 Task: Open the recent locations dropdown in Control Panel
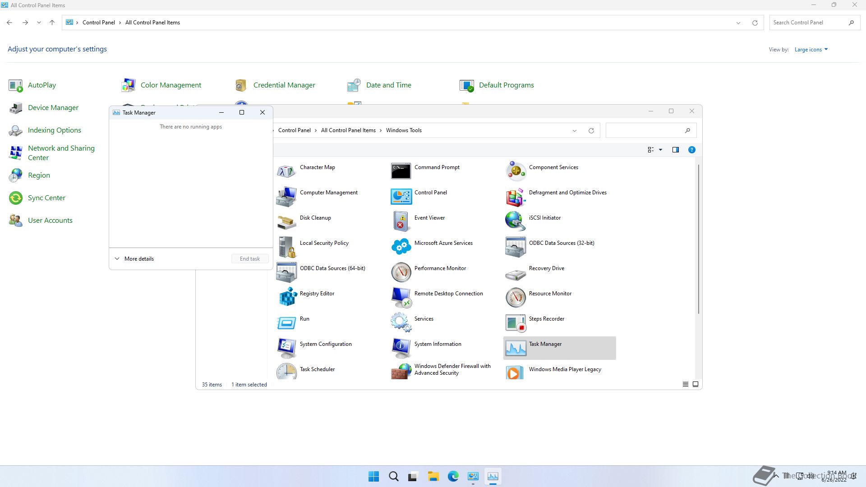pyautogui.click(x=39, y=23)
